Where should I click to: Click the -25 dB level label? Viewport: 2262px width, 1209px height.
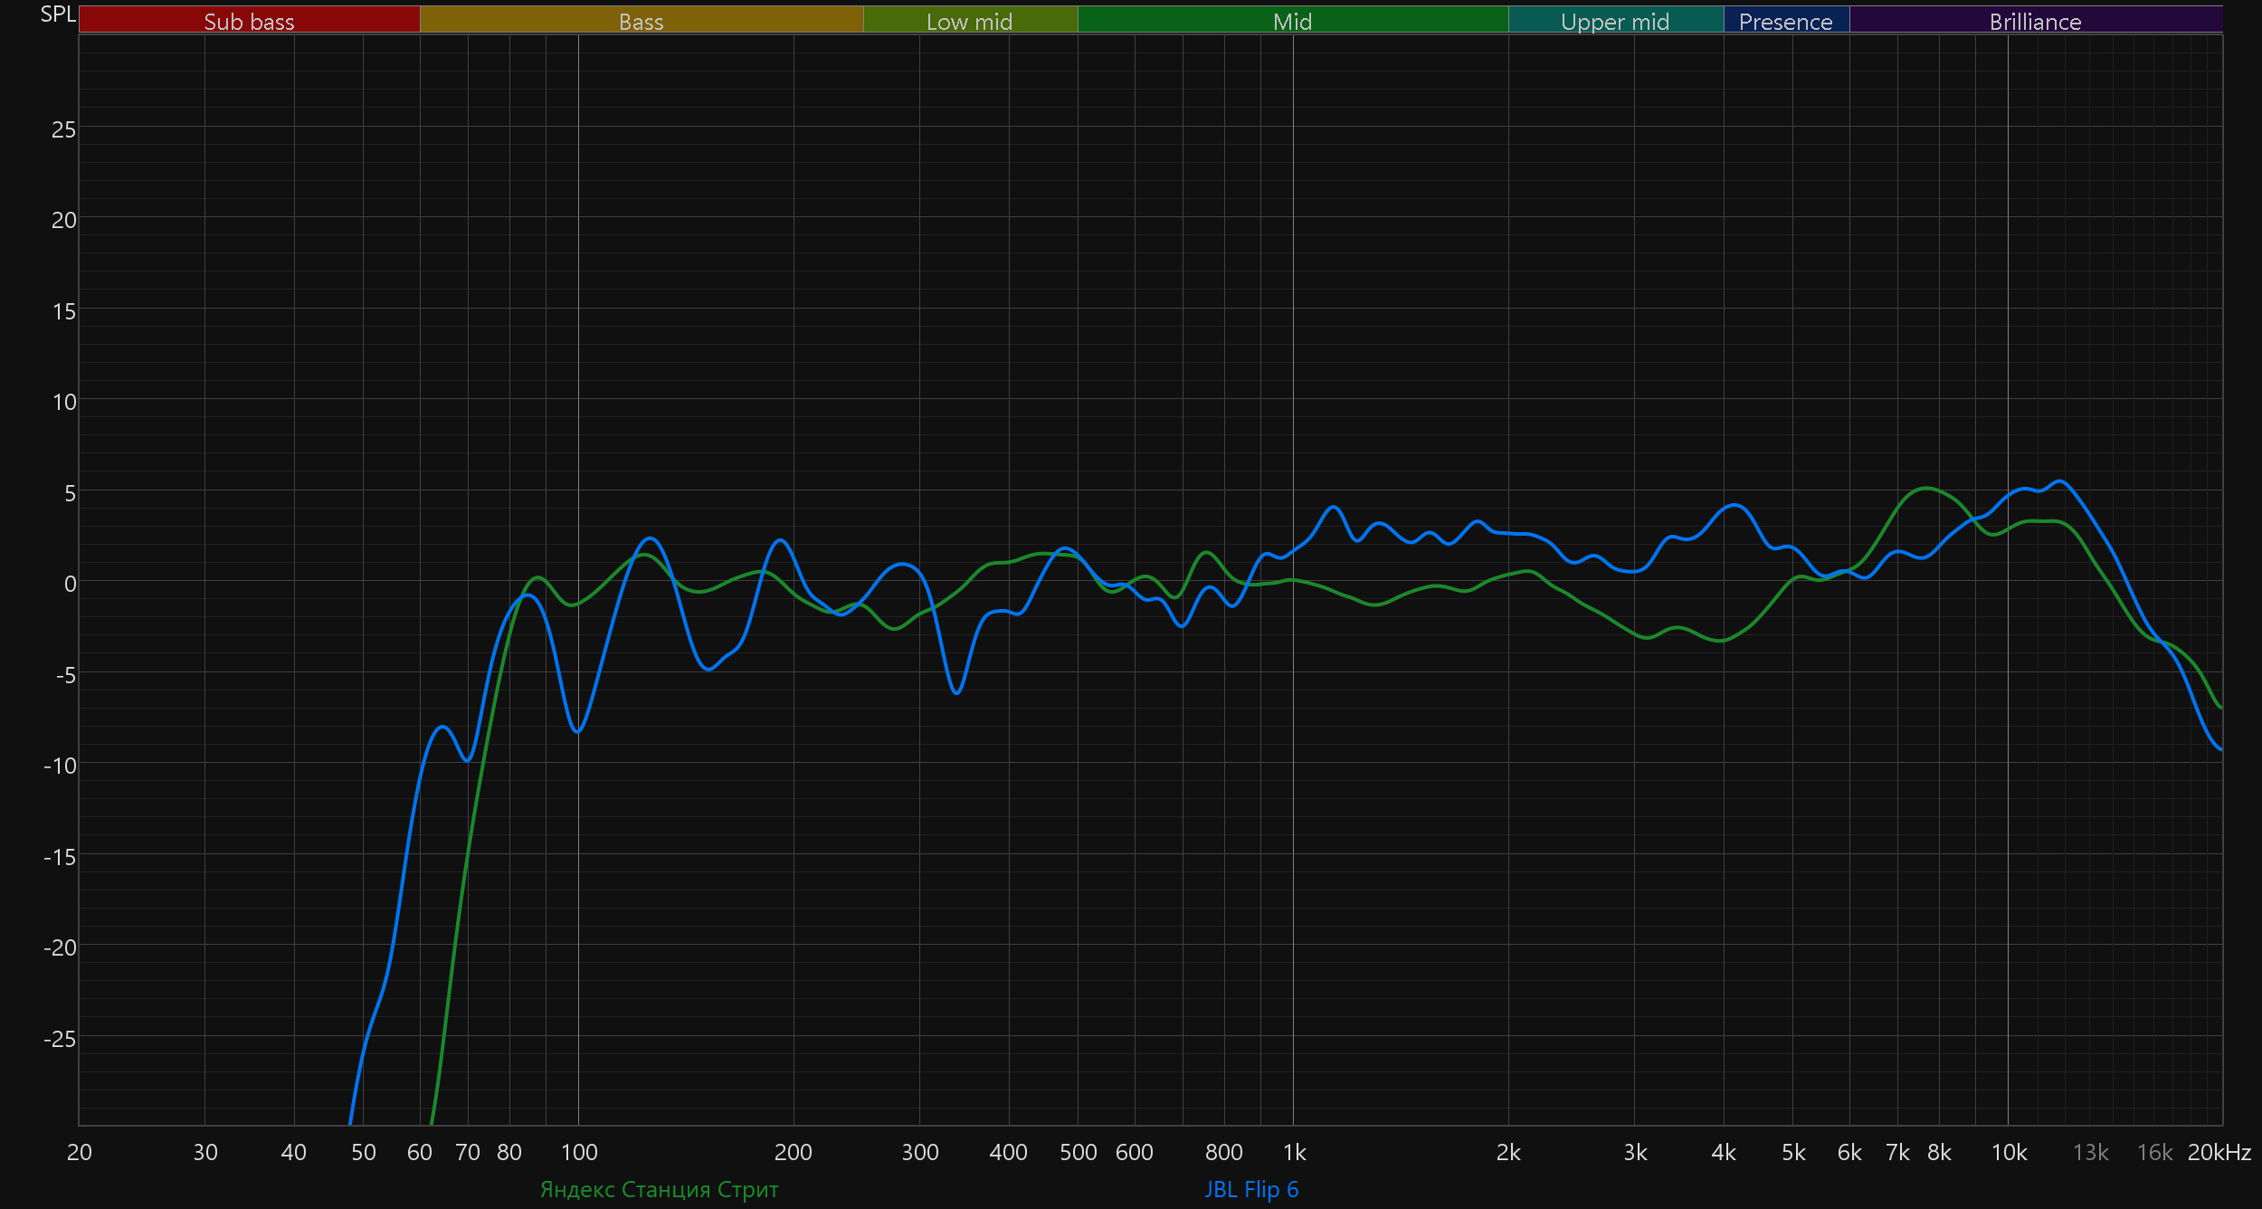[x=60, y=1039]
